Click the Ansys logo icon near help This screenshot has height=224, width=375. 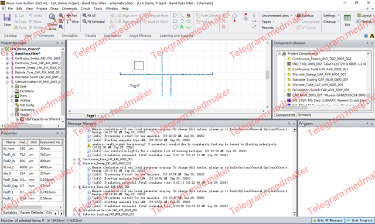click(x=372, y=36)
